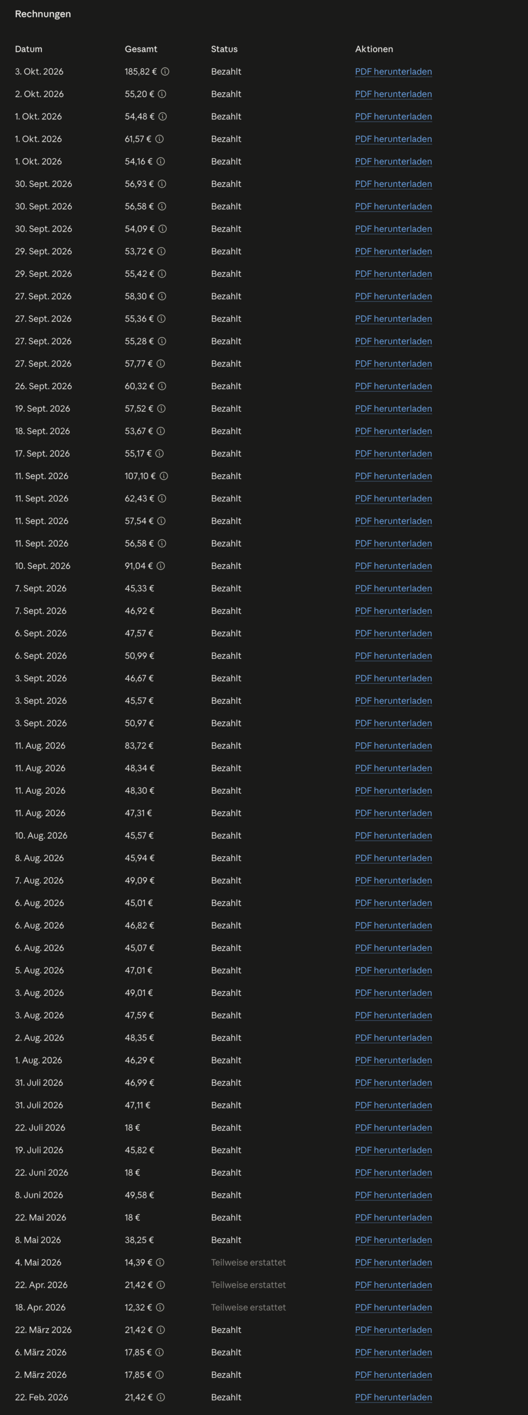Download PDF for 4. Mai 2026 invoice
The image size is (528, 1415).
(393, 1262)
